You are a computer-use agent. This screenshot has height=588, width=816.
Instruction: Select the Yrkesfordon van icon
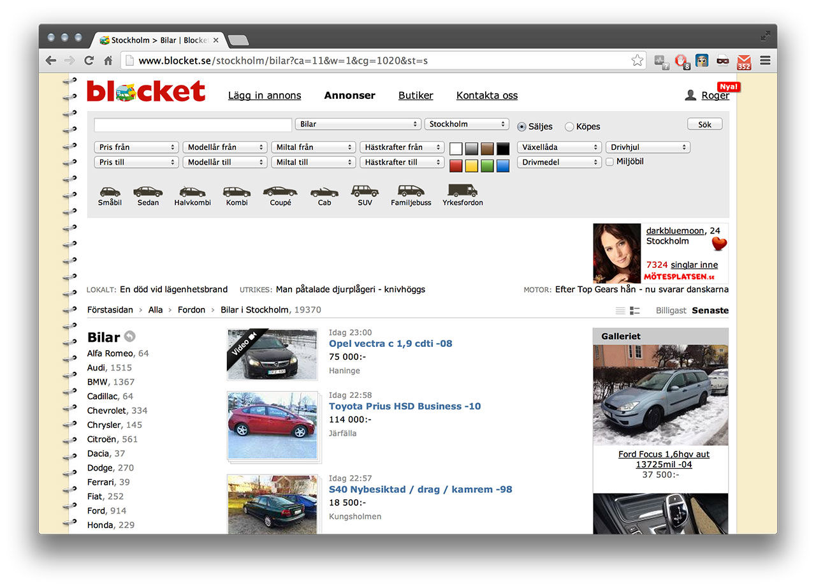pyautogui.click(x=463, y=190)
